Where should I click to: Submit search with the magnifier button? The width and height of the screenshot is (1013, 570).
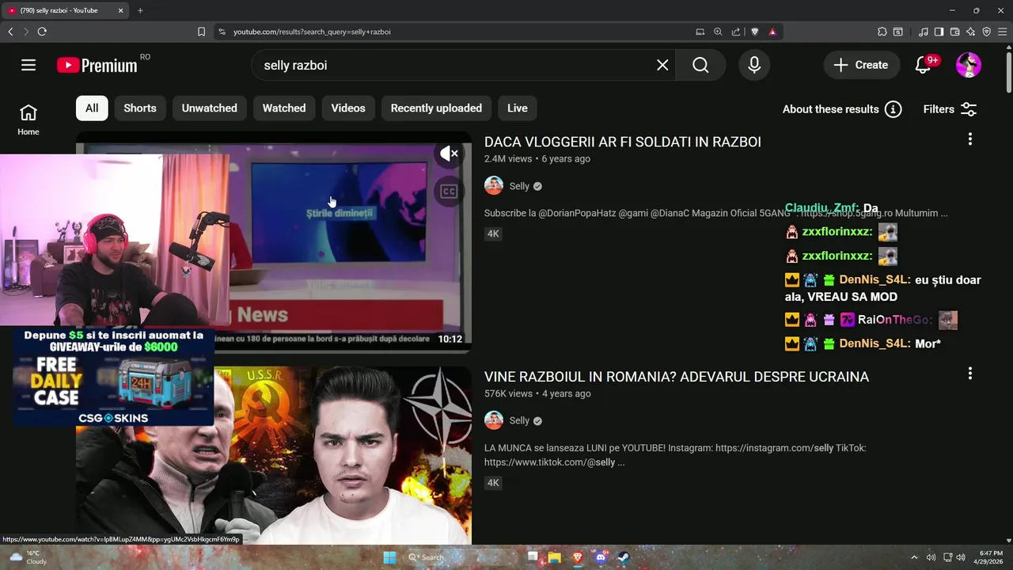(700, 65)
